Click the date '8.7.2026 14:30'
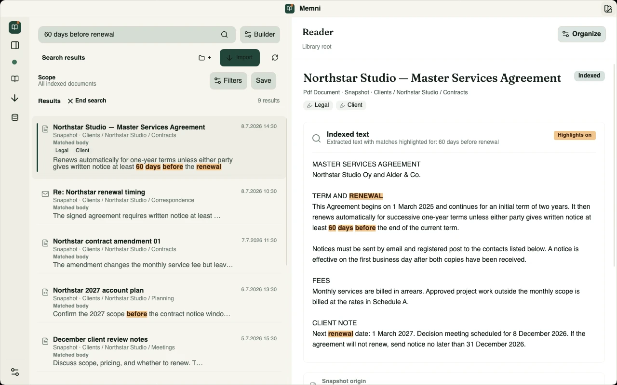The image size is (617, 385). (x=259, y=127)
